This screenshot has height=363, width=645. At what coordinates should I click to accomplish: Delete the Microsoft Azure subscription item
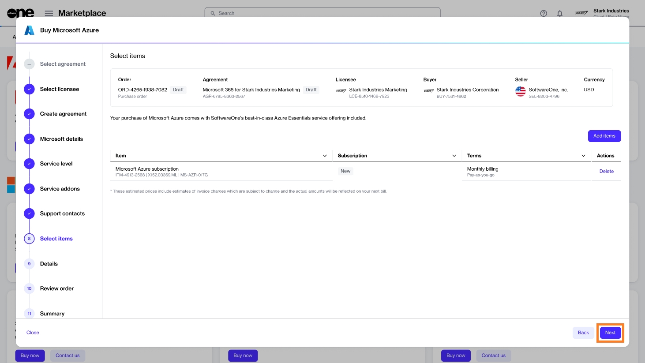[x=606, y=171]
